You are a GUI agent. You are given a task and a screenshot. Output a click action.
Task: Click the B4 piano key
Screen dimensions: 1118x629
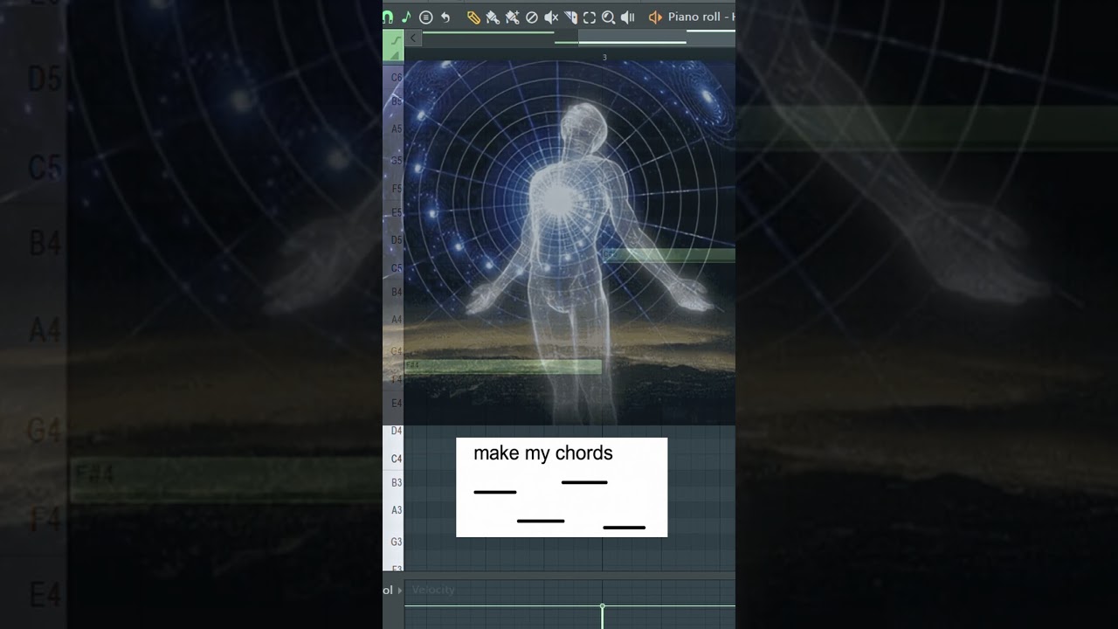click(x=394, y=293)
